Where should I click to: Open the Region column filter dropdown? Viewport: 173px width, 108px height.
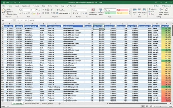[46, 26]
